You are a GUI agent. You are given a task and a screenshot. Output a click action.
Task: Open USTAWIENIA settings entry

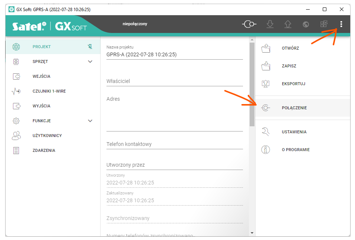point(294,132)
